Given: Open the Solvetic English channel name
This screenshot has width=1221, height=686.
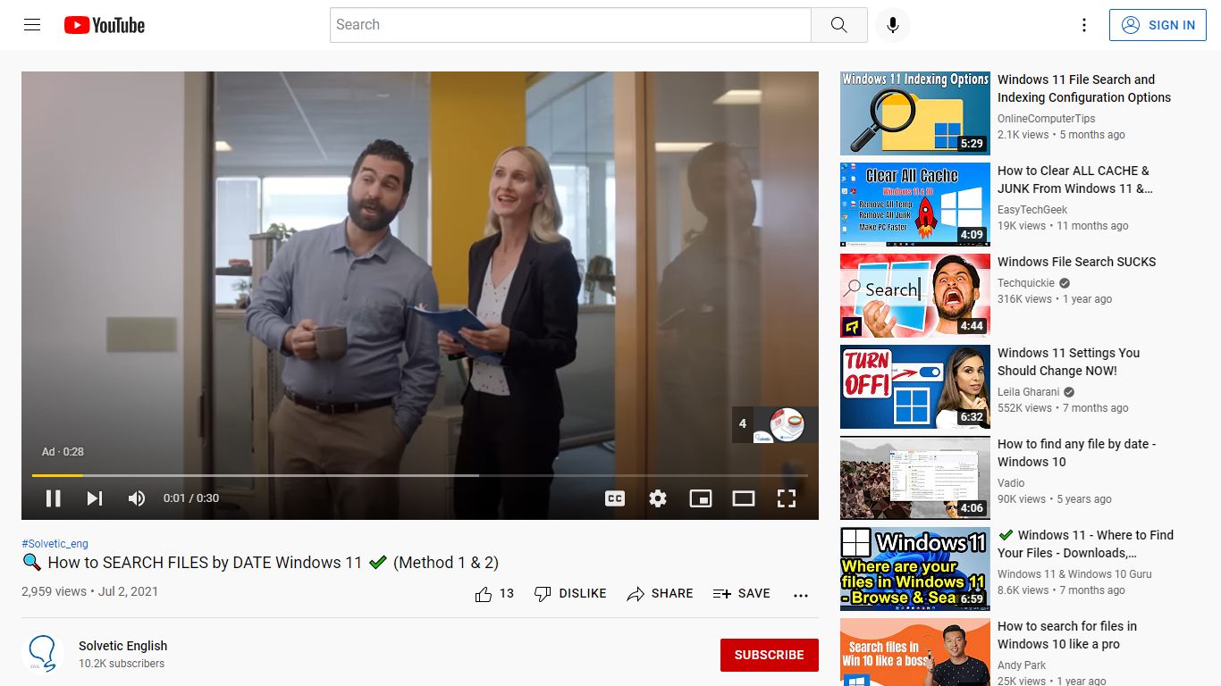Looking at the screenshot, I should (122, 646).
